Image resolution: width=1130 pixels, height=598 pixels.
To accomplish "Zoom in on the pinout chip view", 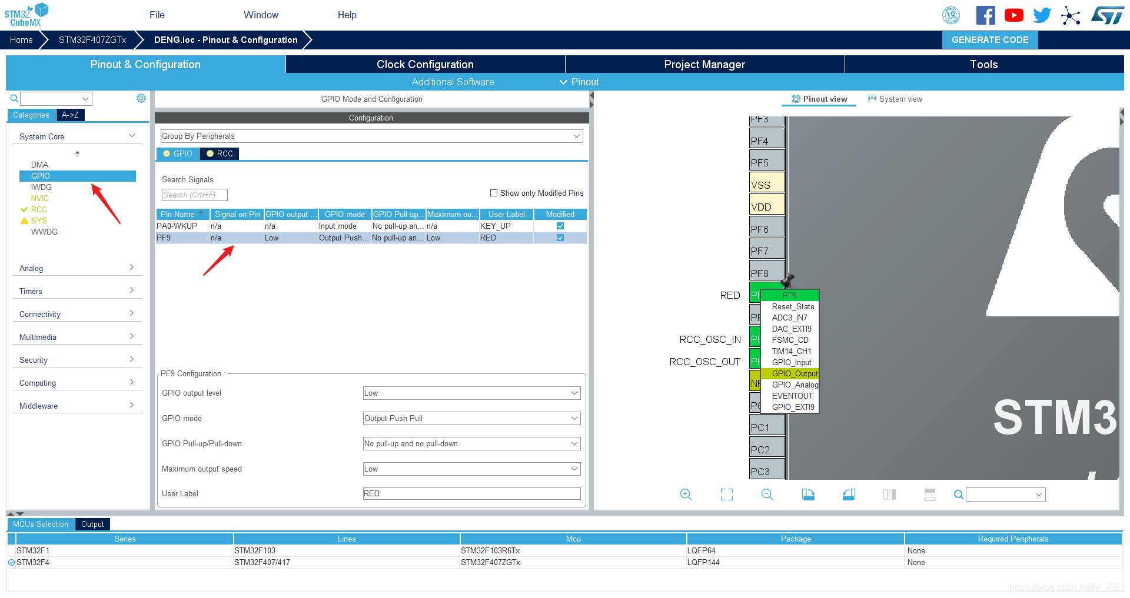I will click(x=686, y=495).
